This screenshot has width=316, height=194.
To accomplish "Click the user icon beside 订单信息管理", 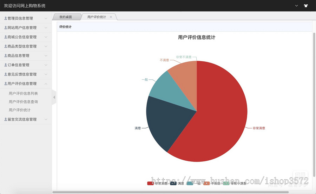I will pyautogui.click(x=6, y=65).
